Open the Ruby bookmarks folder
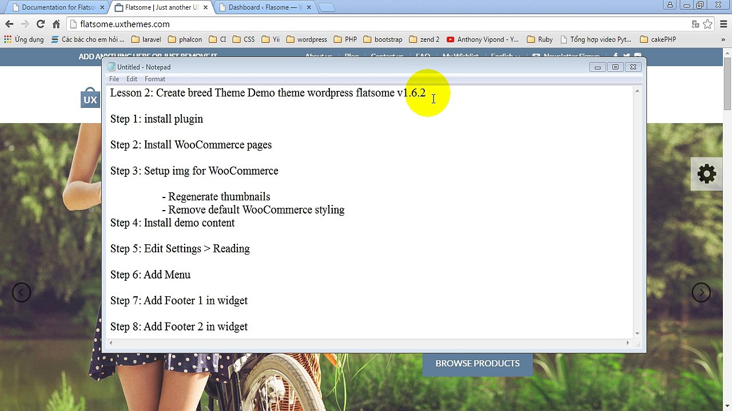This screenshot has height=411, width=732. click(540, 39)
